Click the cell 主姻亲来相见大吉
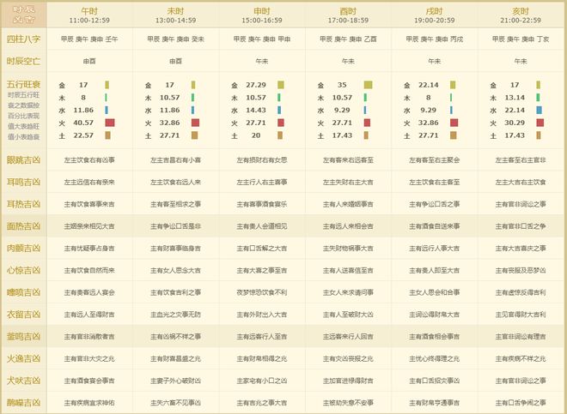567x414 pixels. 89,226
